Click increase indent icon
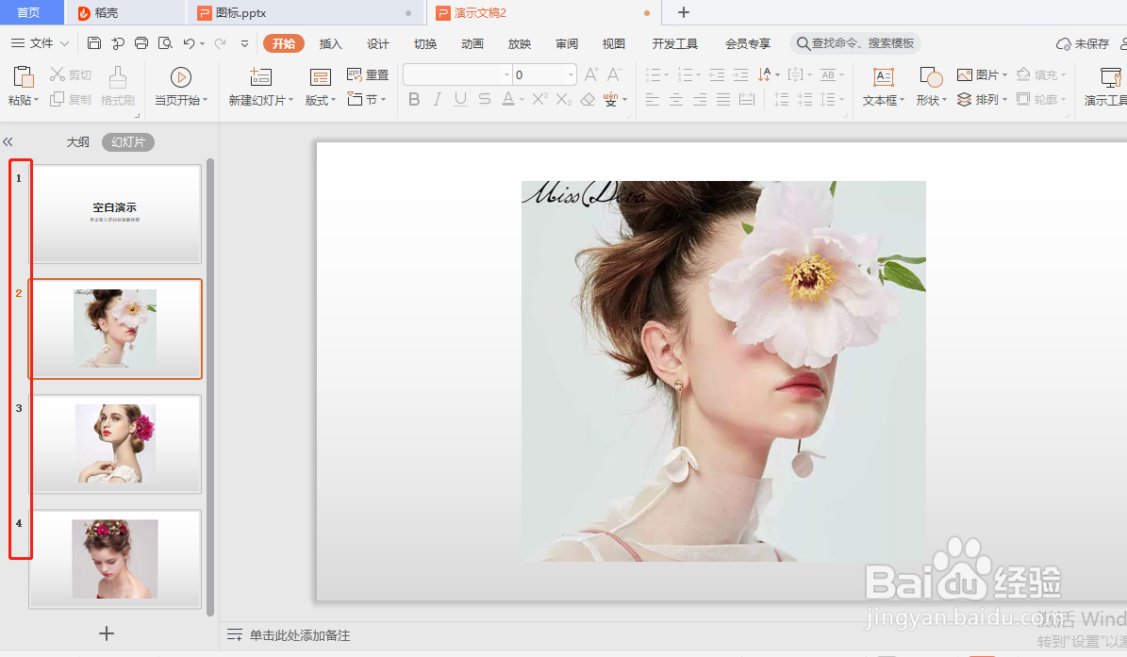The width and height of the screenshot is (1127, 657). [740, 74]
